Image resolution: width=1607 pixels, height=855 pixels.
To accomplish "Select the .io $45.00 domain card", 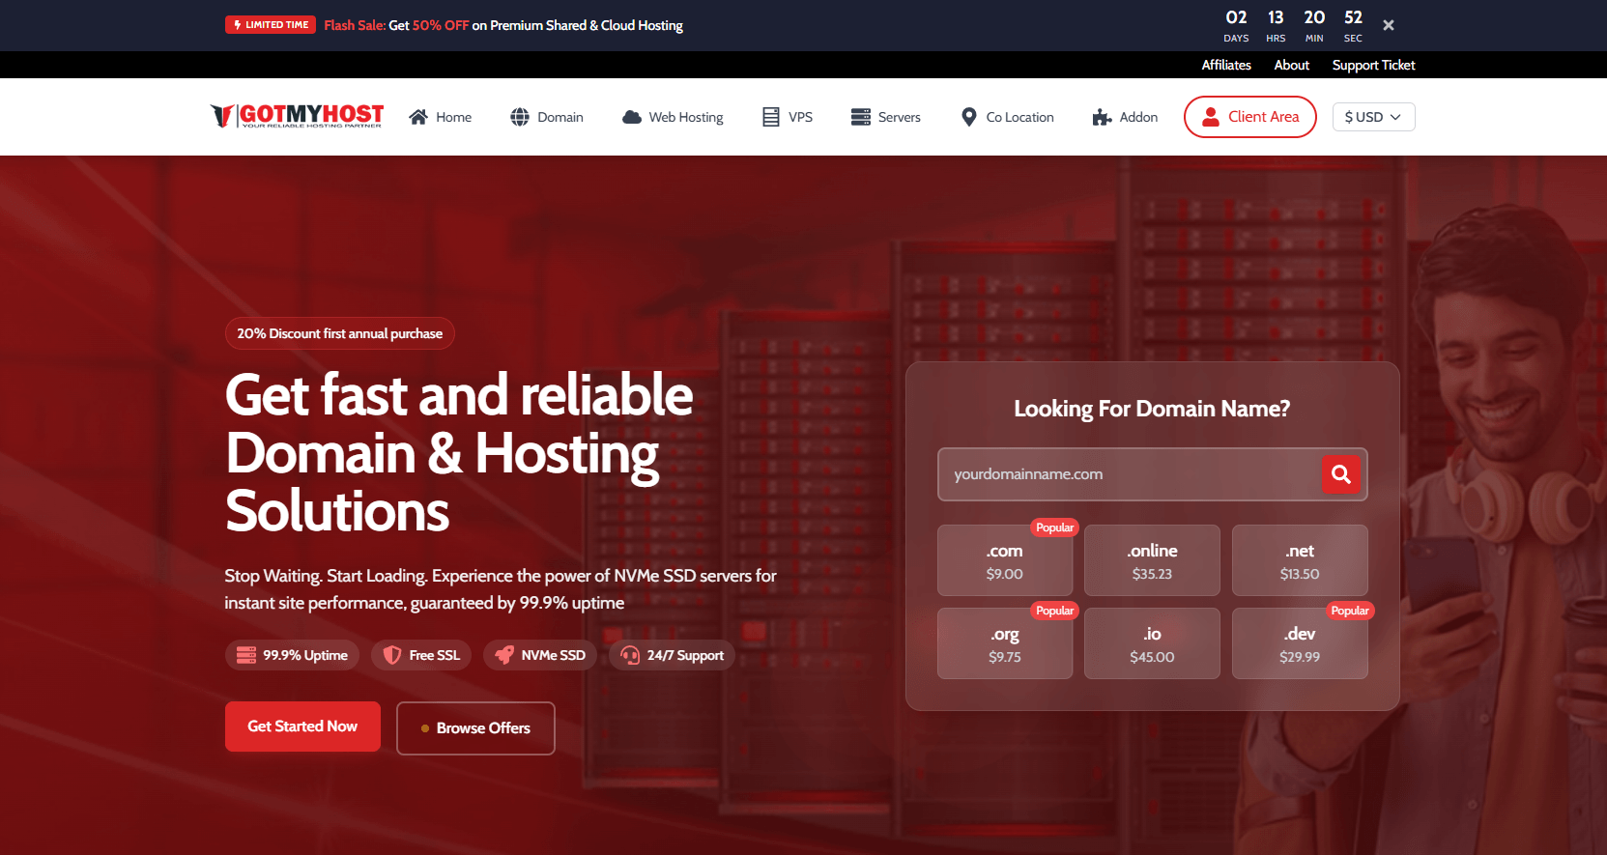I will point(1152,643).
